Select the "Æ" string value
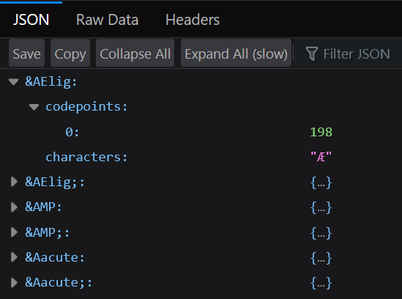This screenshot has width=402, height=299. (x=321, y=157)
